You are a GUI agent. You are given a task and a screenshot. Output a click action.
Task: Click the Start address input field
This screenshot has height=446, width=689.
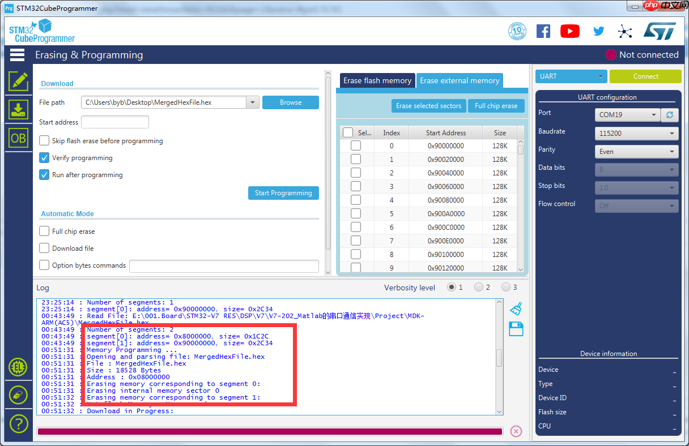(x=115, y=122)
